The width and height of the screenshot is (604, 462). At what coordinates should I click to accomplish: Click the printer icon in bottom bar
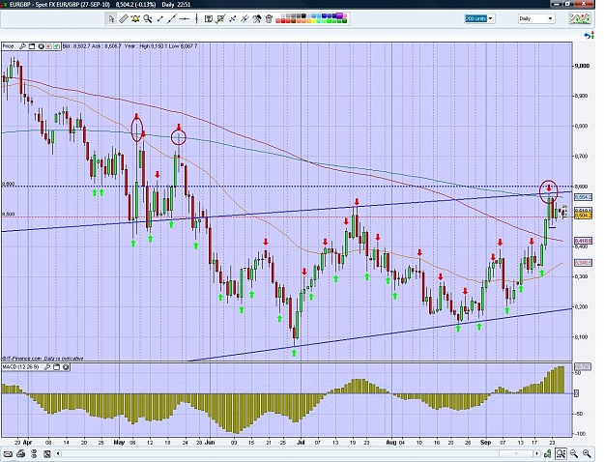point(21,454)
